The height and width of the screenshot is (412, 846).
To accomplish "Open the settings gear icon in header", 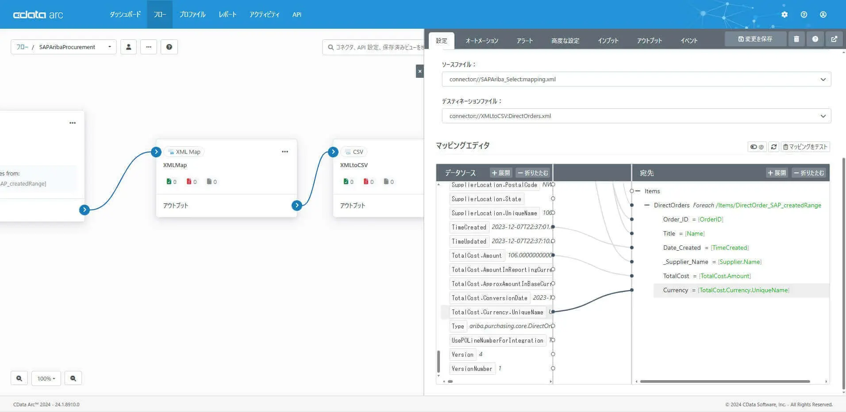I will [784, 15].
